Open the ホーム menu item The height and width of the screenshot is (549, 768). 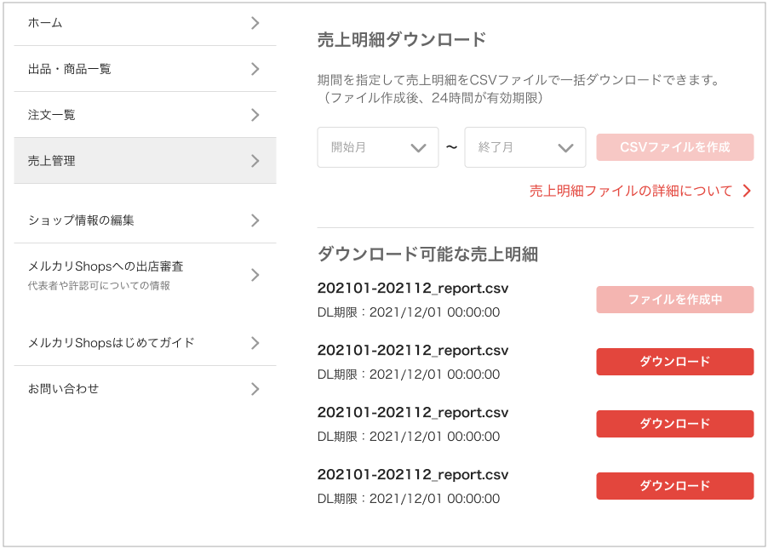145,23
